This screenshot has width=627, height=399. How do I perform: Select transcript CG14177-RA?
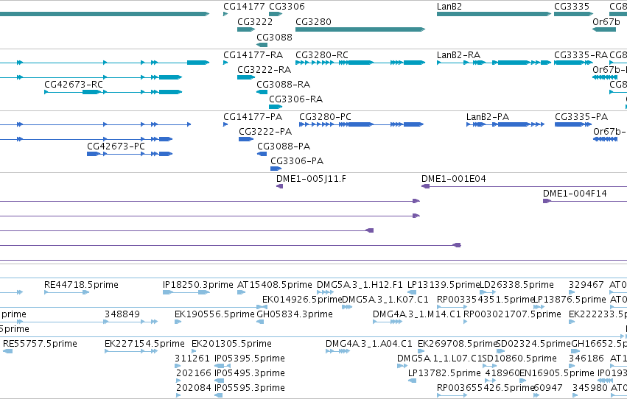pyautogui.click(x=225, y=63)
